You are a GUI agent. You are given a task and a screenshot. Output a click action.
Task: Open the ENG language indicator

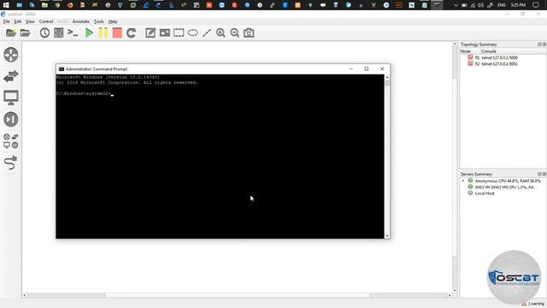tap(502, 5)
